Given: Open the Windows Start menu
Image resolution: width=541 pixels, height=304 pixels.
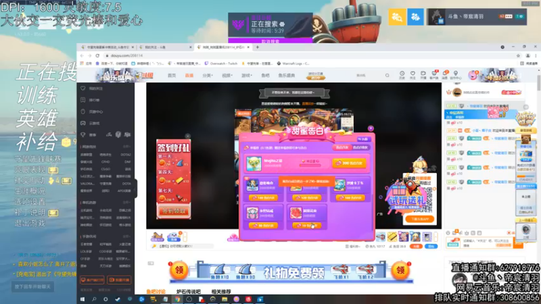Looking at the screenshot, I should [x=83, y=299].
